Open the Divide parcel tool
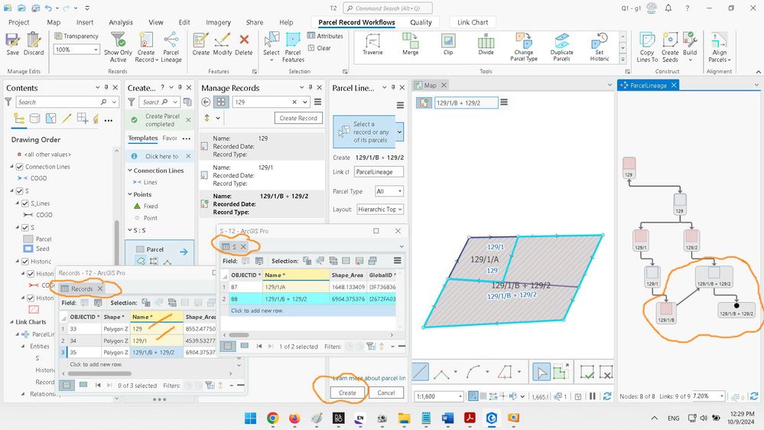This screenshot has width=764, height=430. coord(486,44)
